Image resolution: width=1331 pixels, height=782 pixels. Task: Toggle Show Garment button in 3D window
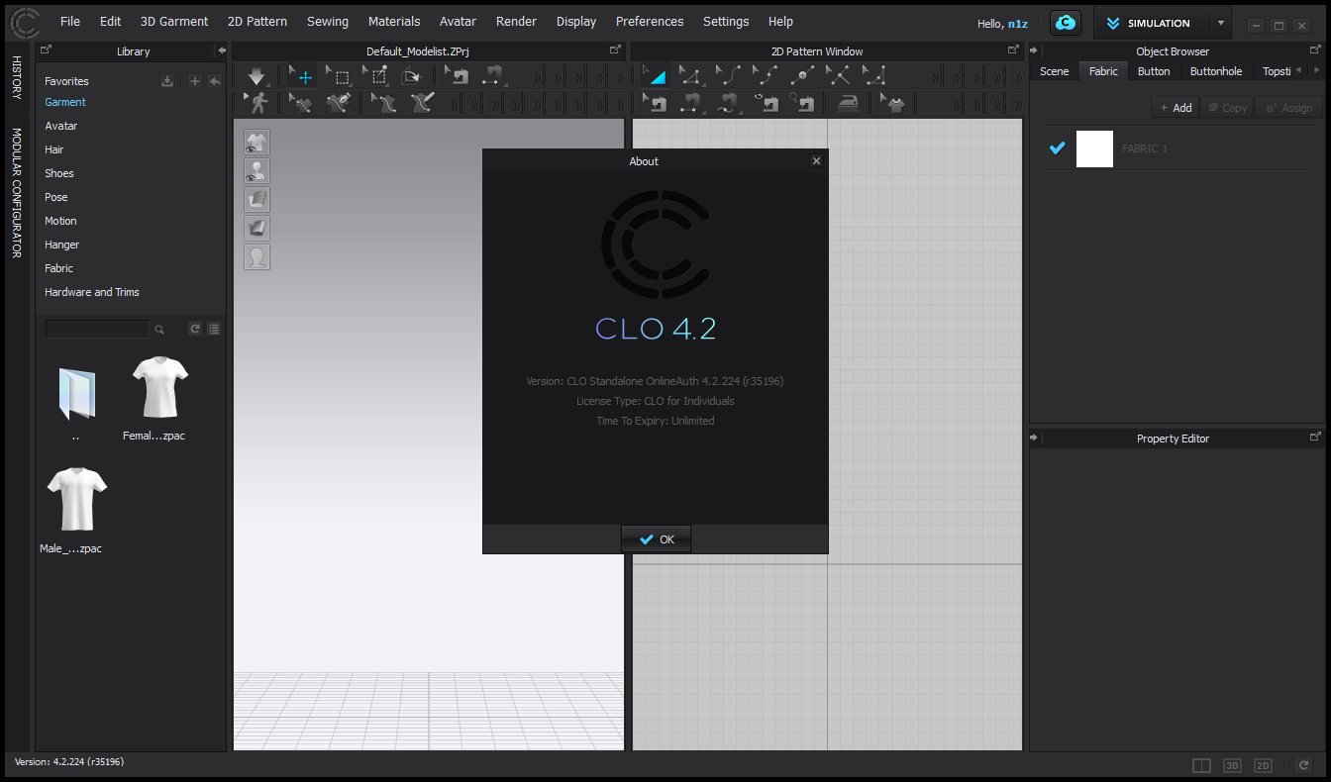pos(256,143)
